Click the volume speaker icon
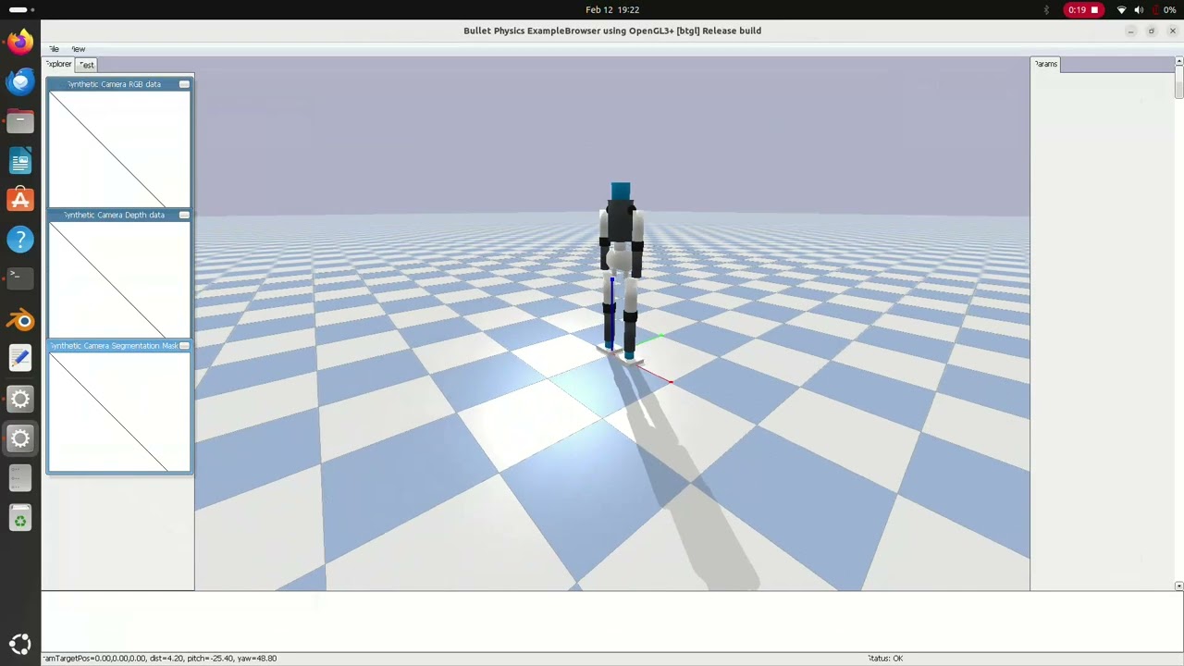This screenshot has width=1184, height=666. click(x=1139, y=10)
